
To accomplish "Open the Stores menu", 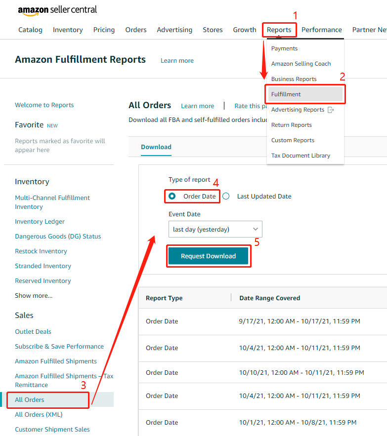I will click(x=213, y=30).
